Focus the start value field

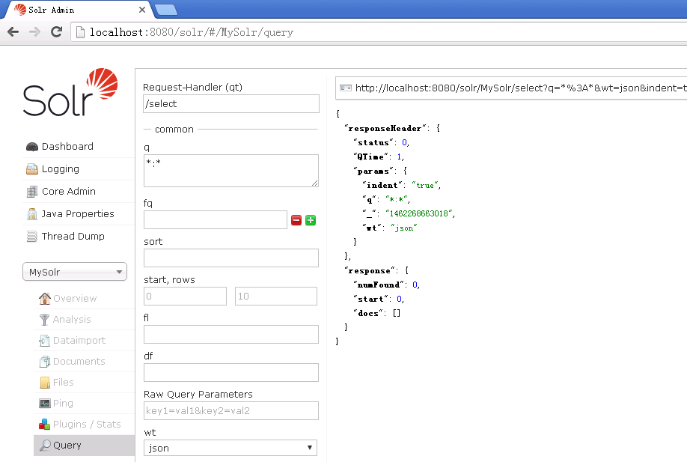click(x=186, y=296)
